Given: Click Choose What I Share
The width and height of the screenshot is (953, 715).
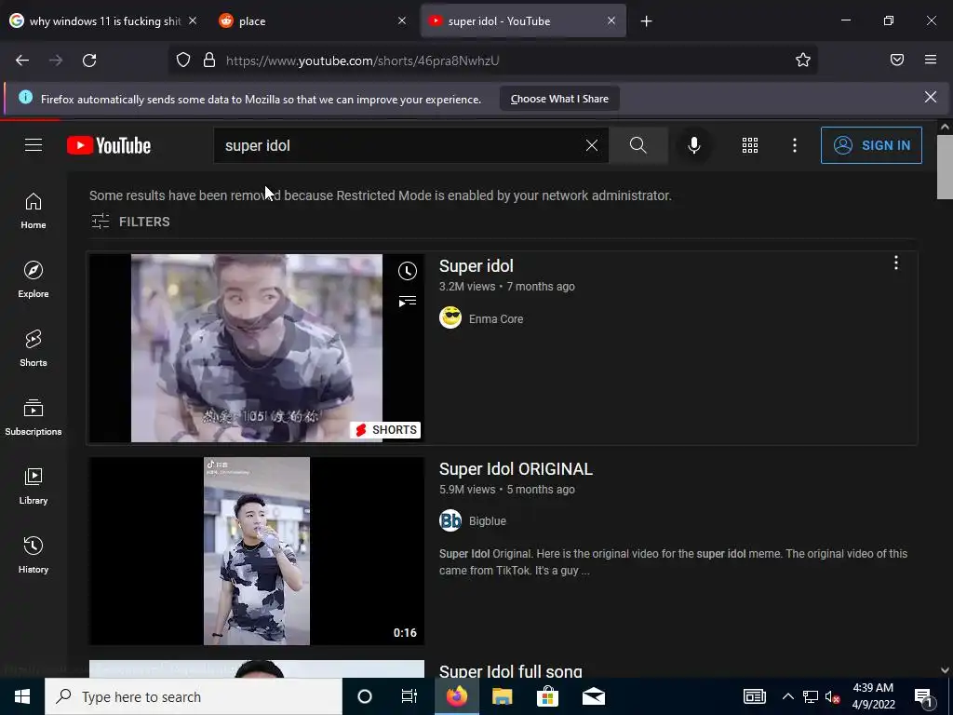Looking at the screenshot, I should point(559,99).
